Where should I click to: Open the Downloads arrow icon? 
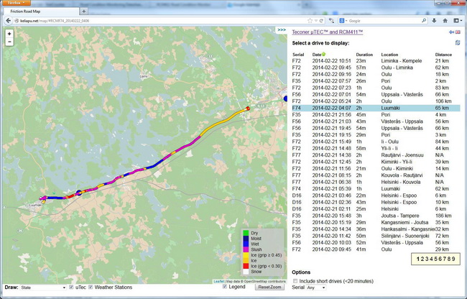tap(434, 21)
